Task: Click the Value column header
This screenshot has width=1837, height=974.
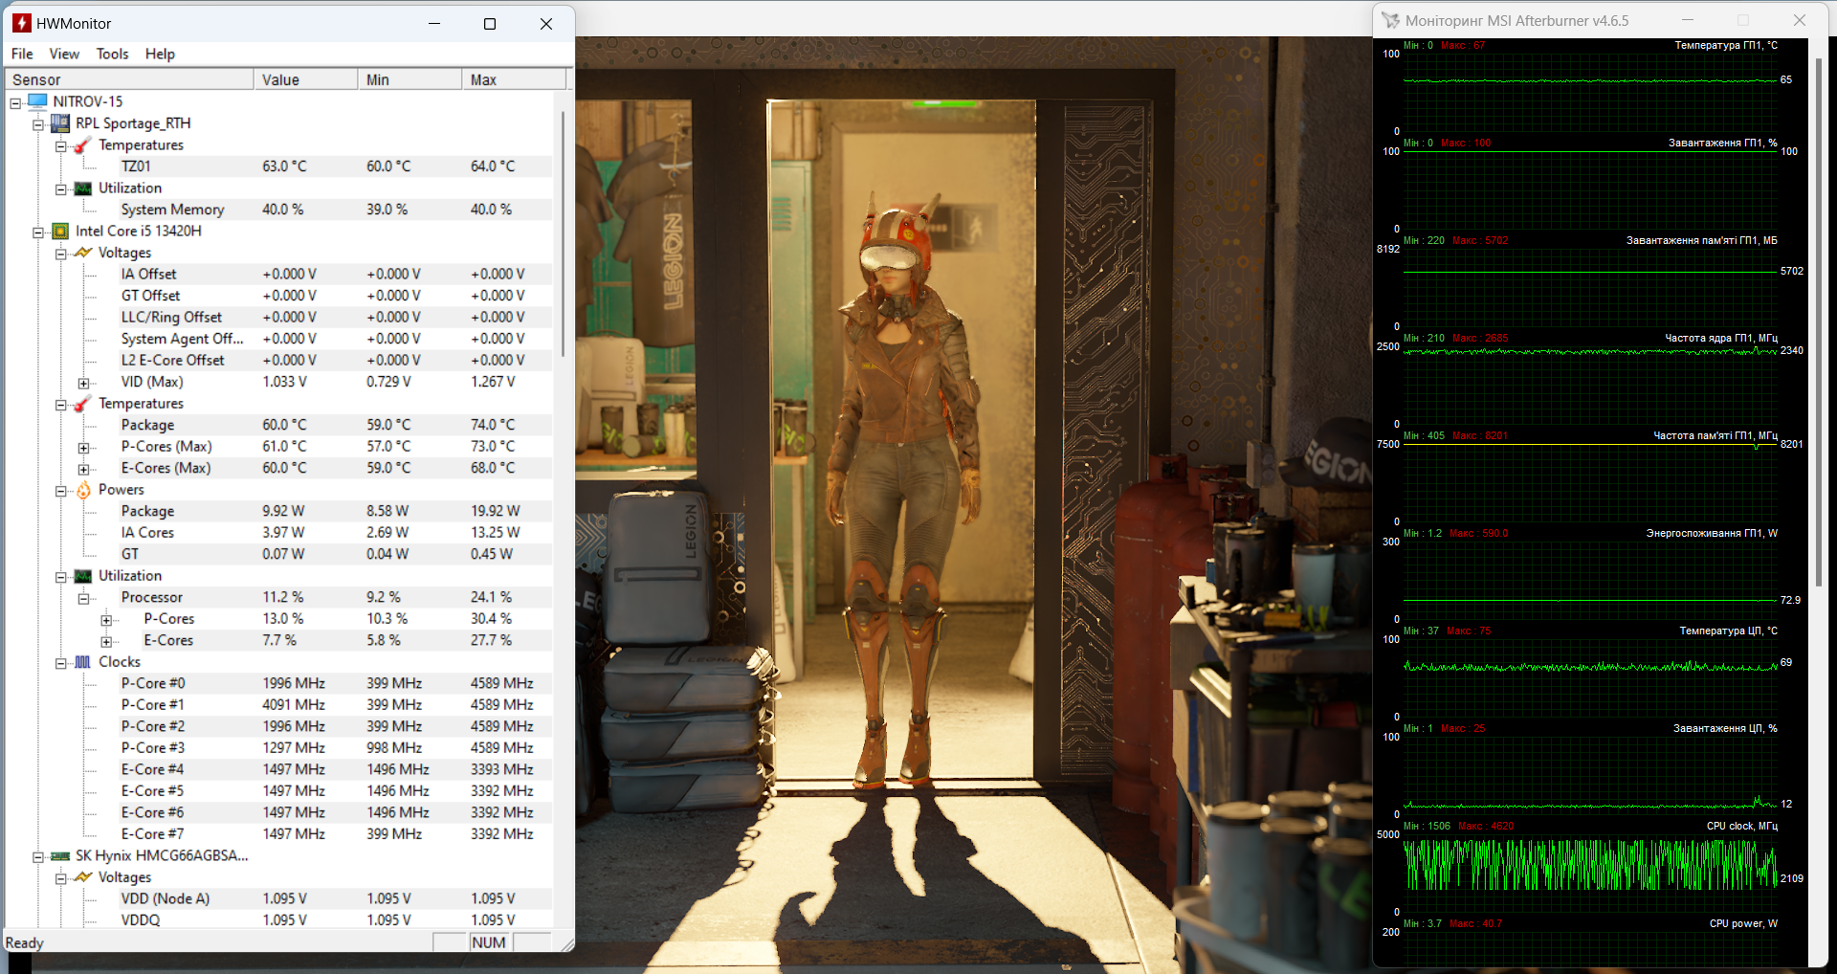Action: tap(306, 79)
